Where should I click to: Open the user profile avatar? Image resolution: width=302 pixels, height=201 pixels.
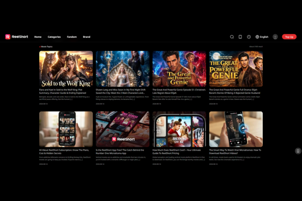point(275,37)
